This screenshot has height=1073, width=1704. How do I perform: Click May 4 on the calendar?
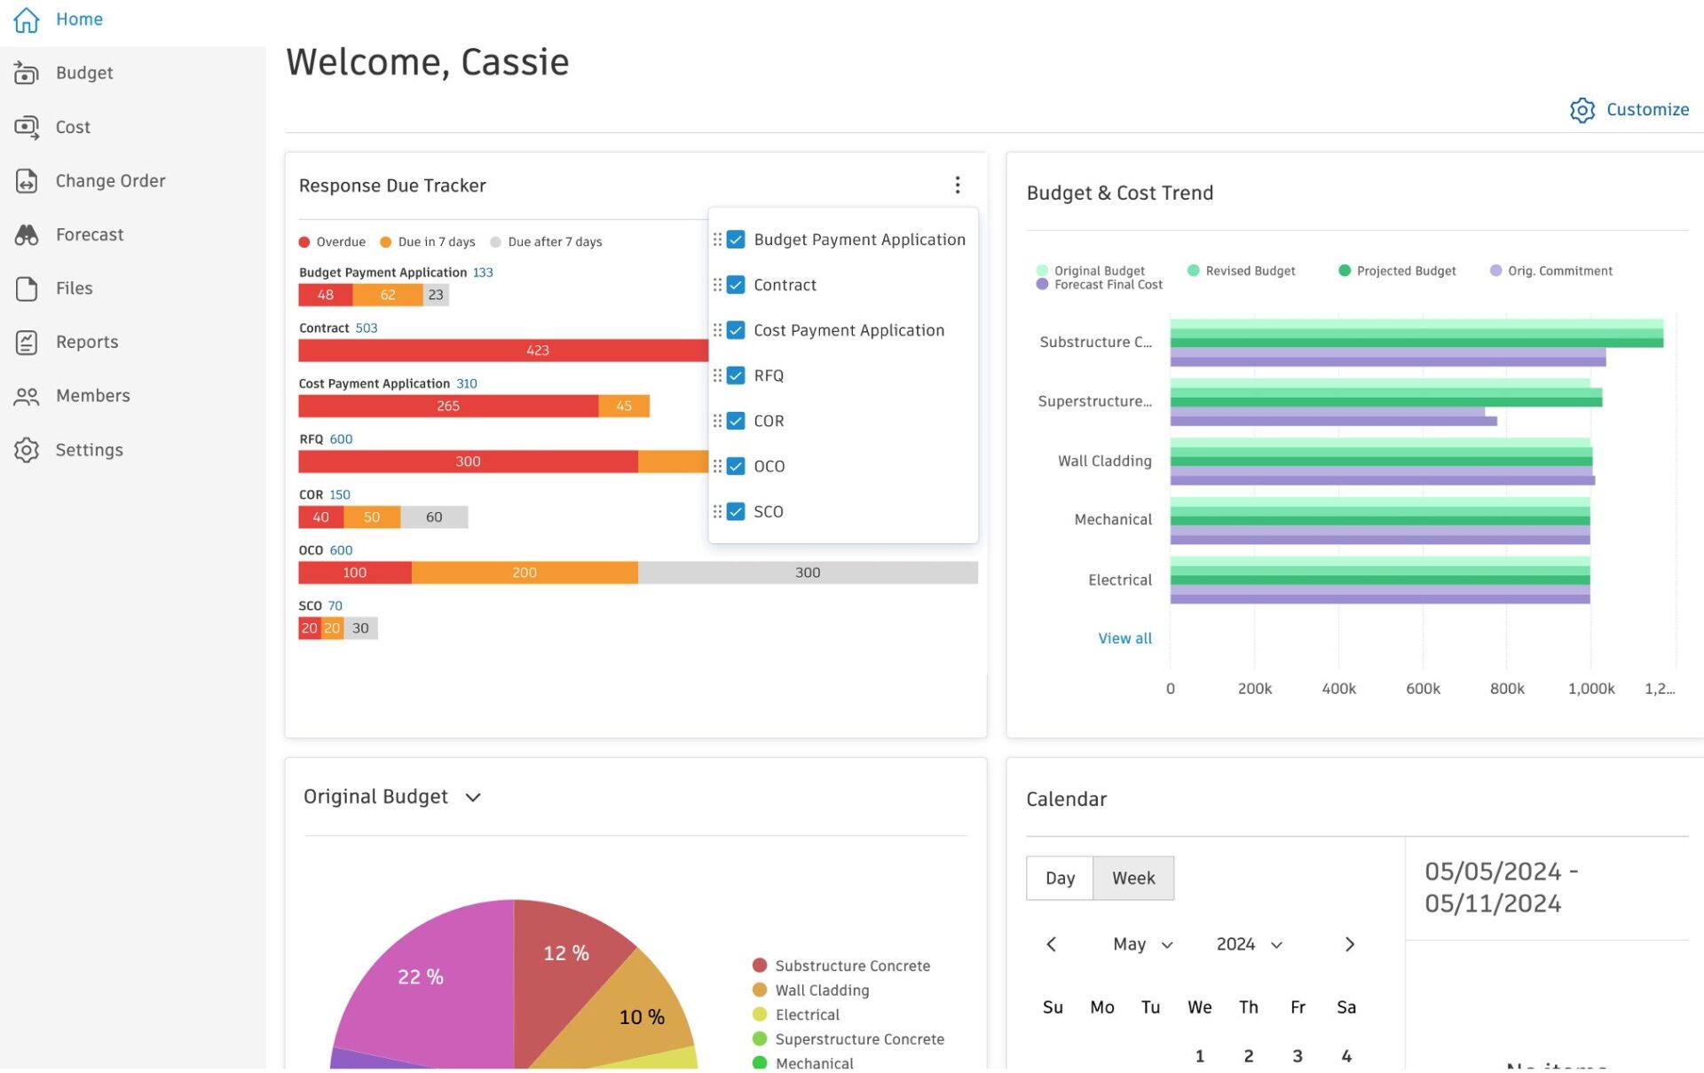coord(1346,1056)
